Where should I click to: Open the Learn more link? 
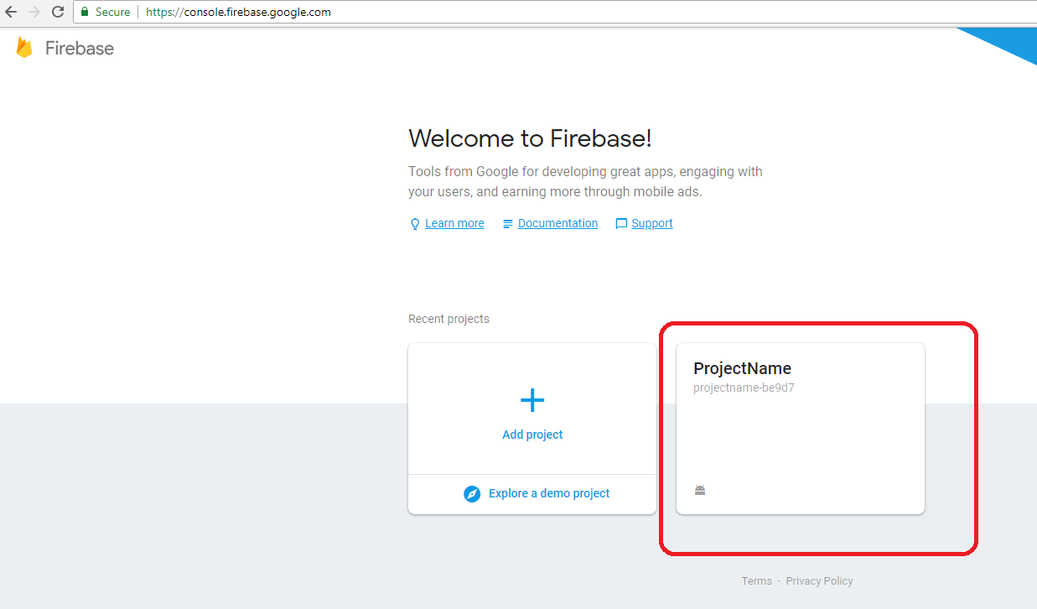[454, 223]
